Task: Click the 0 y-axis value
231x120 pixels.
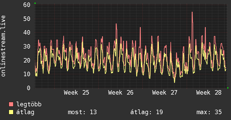Action: coord(29,88)
